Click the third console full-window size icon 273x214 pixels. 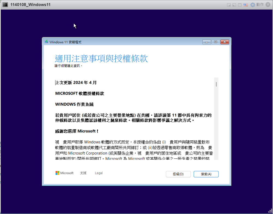click(x=240, y=5)
